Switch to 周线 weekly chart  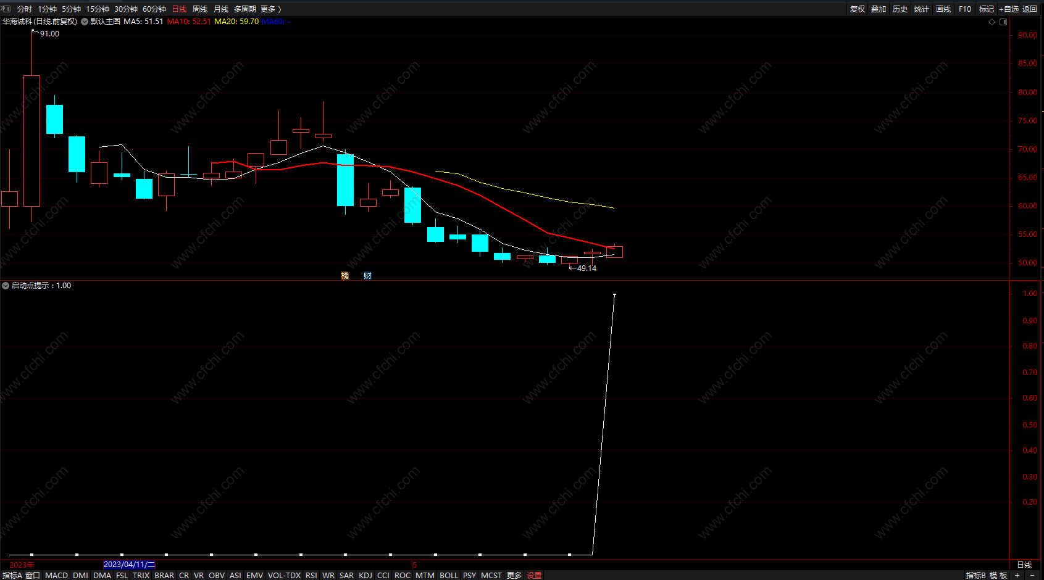coord(200,9)
